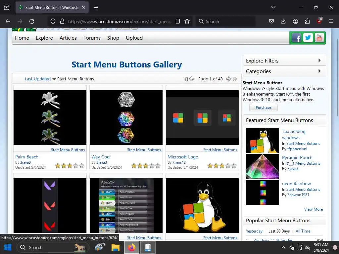This screenshot has width=339, height=254.
Task: Go to next gallery page
Action: [x=229, y=79]
